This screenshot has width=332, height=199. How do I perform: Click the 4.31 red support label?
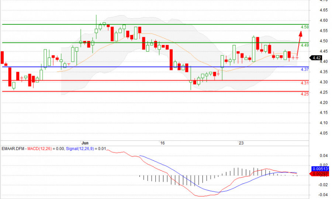tap(305, 83)
